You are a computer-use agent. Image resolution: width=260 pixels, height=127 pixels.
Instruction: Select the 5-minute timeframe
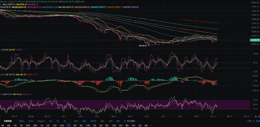click(48, 125)
